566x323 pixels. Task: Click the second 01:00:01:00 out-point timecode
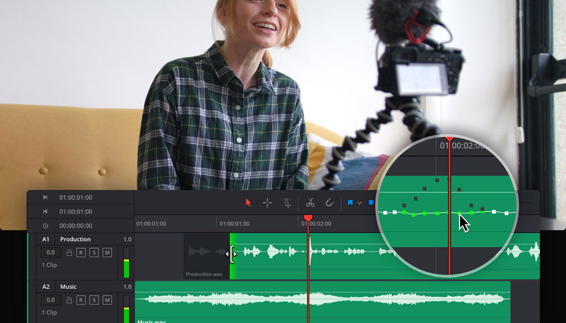[76, 211]
